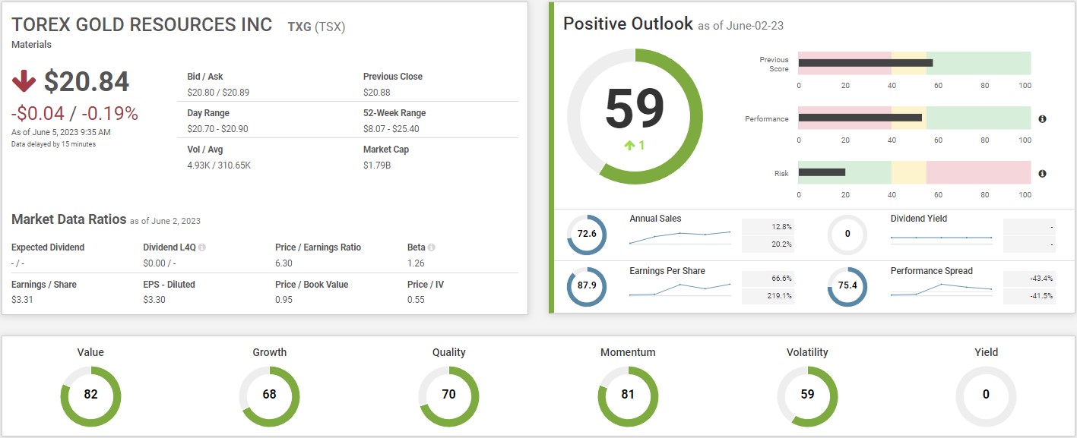This screenshot has height=438, width=1077.
Task: Click the 'Data delayed by 15 minutes' note
Action: 54,144
